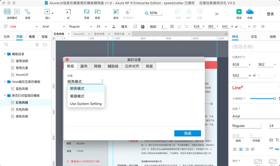Screen dimensions: 280x166
Task: Click the page search magnifier icon
Action: (x=6, y=45)
